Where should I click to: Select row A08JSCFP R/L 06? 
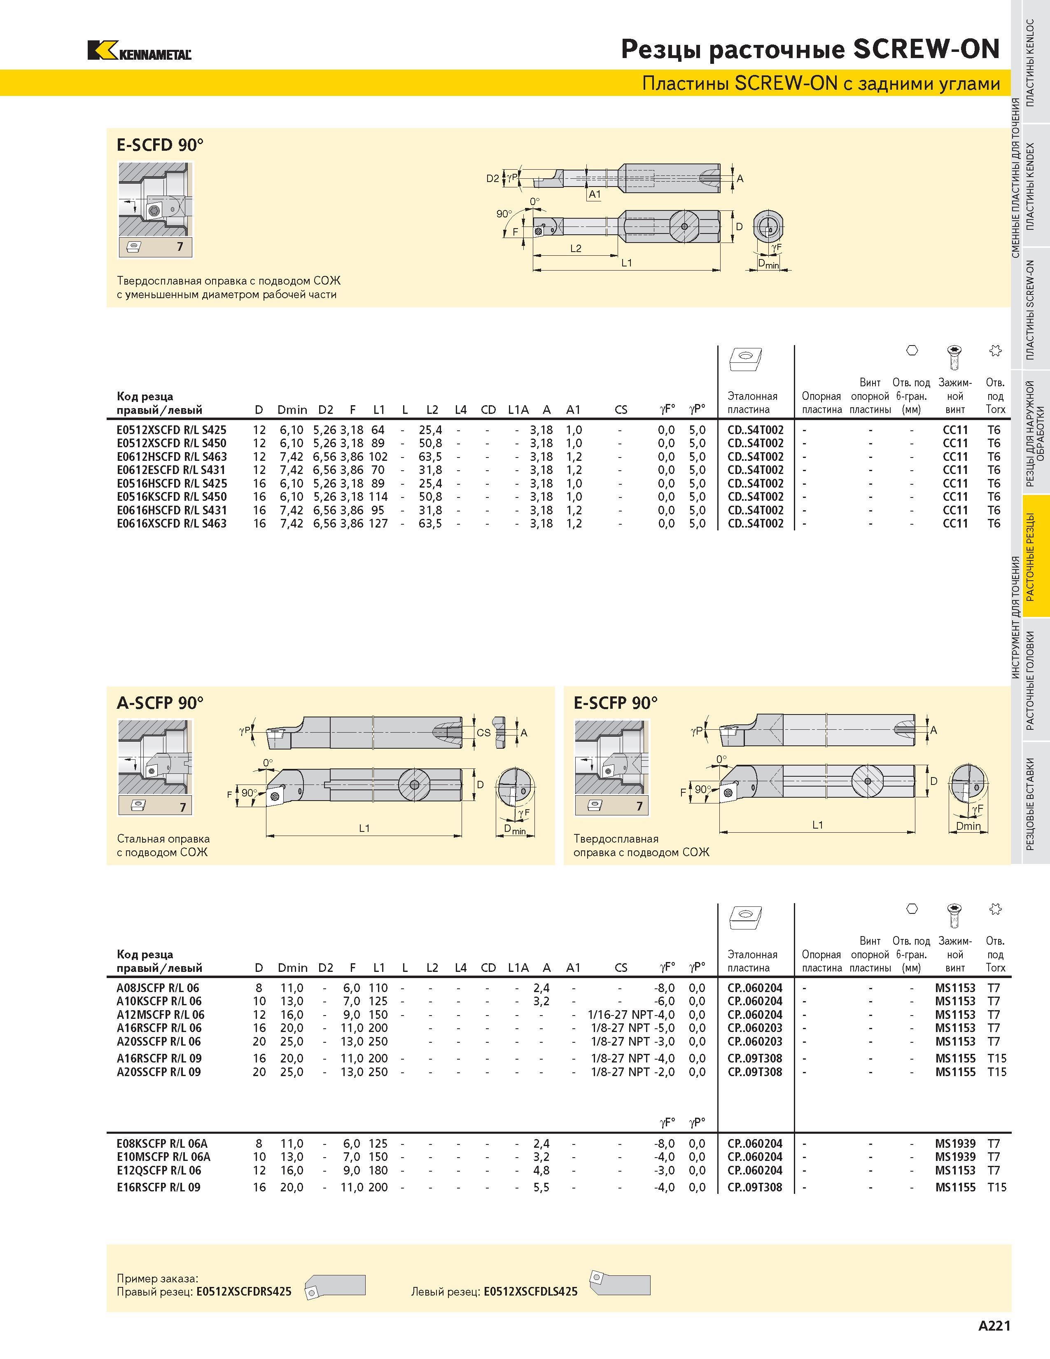pos(559,988)
